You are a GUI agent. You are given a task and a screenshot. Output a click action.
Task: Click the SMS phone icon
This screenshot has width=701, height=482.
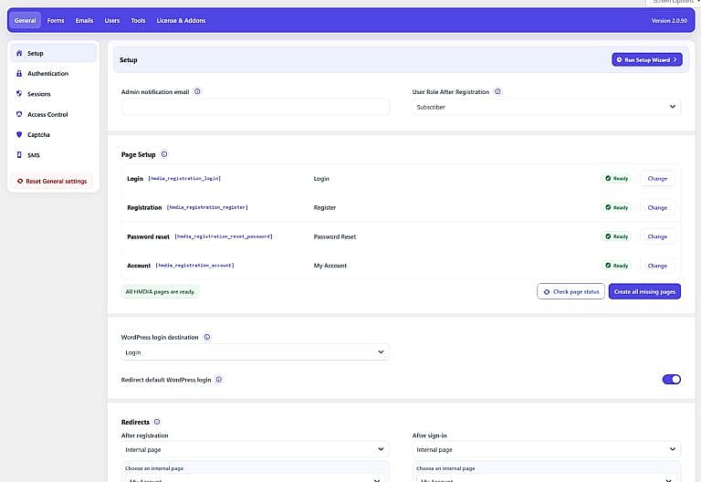(19, 154)
